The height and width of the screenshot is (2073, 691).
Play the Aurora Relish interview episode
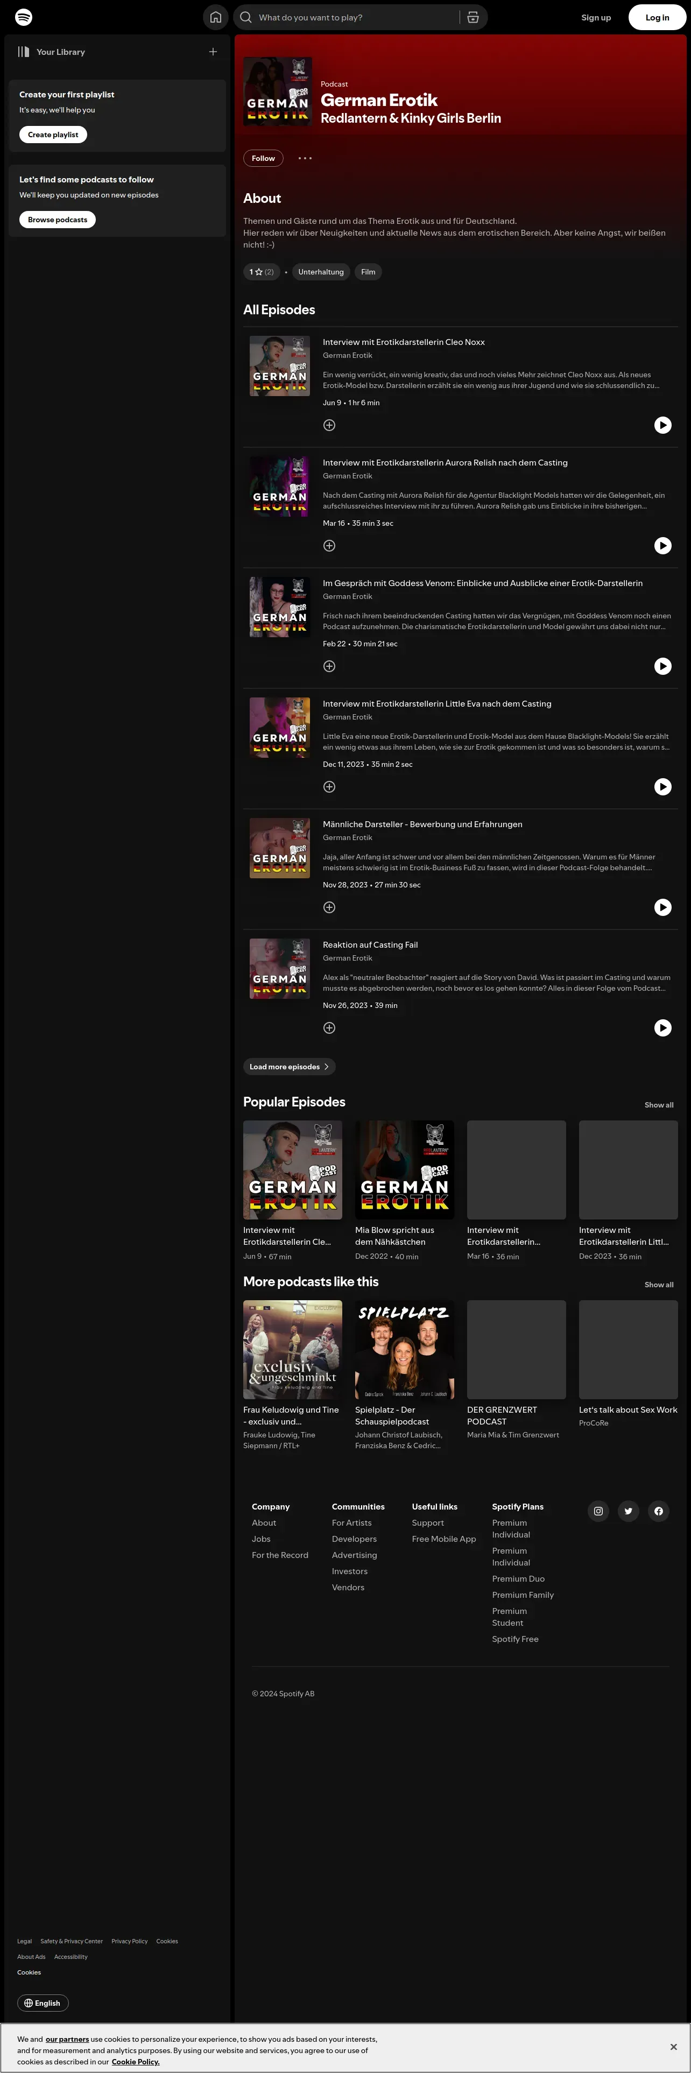coord(663,546)
